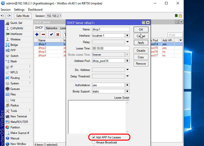Open Queues in sidebar
The image size is (204, 146).
click(15, 89)
